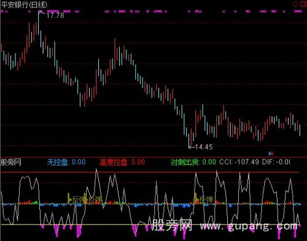Click the 平安银行(日线) chart title

click(24, 5)
